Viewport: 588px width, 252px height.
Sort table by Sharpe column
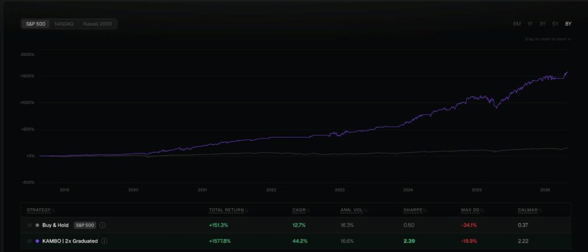(415, 210)
